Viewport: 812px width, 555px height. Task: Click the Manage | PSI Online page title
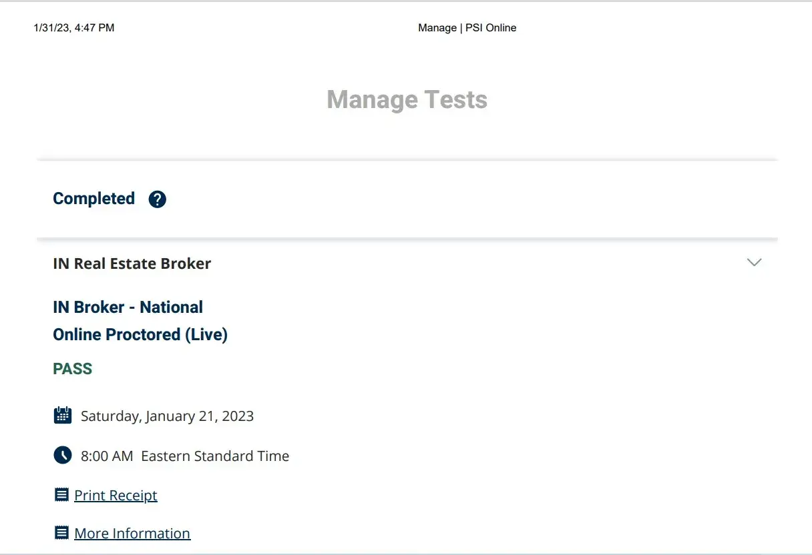(467, 28)
